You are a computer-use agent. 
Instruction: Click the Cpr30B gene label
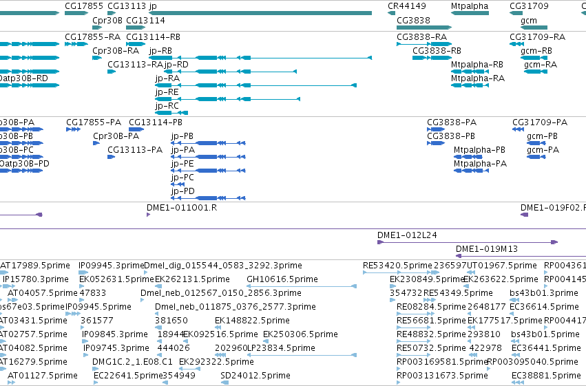(x=107, y=20)
